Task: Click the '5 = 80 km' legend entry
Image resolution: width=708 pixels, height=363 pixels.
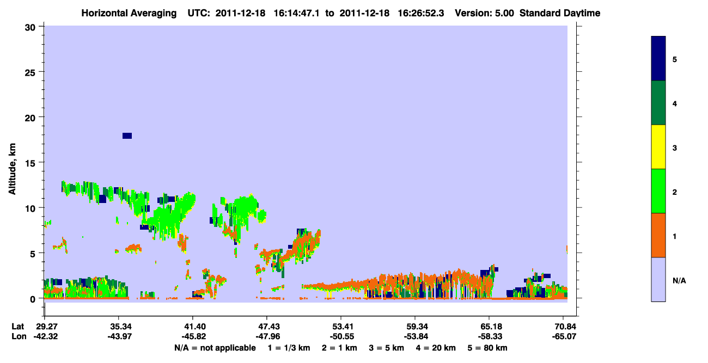Action: click(488, 348)
